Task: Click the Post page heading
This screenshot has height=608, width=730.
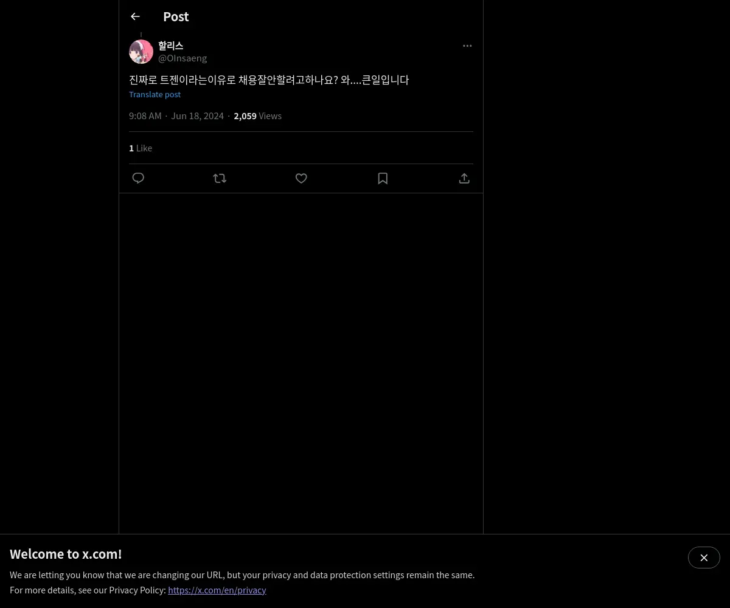Action: pyautogui.click(x=176, y=16)
